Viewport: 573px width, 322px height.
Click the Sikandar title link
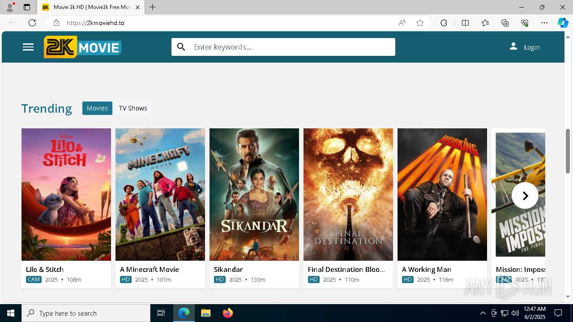coord(228,269)
